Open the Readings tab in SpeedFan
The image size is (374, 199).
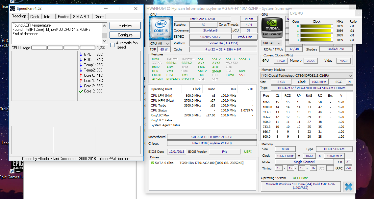(19, 16)
